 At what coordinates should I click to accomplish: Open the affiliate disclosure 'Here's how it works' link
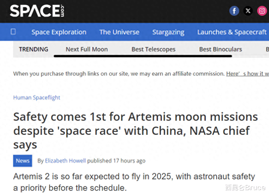tap(247, 74)
